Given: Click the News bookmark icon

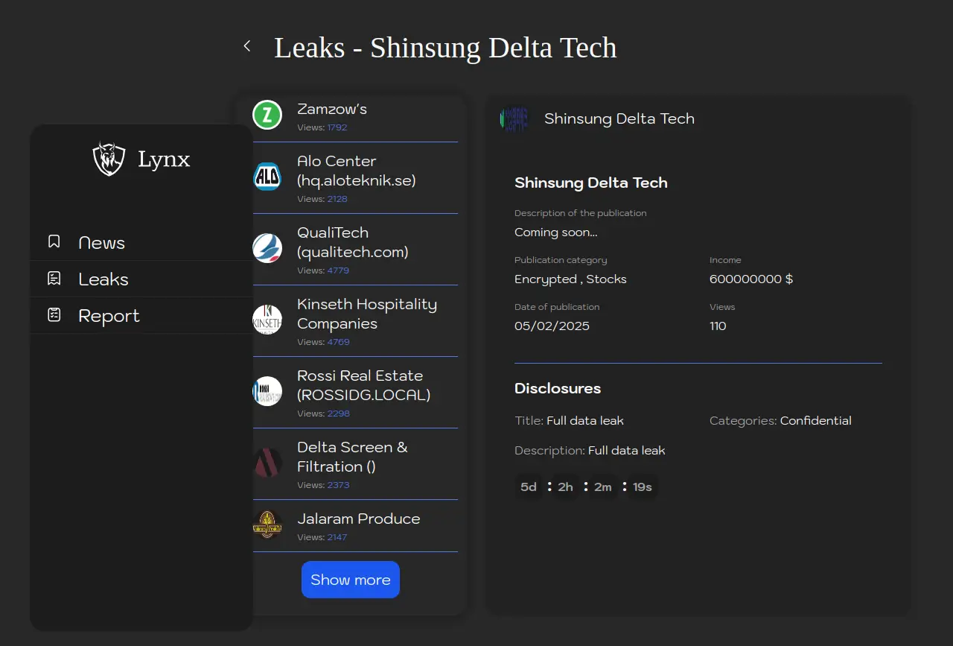Looking at the screenshot, I should (54, 241).
